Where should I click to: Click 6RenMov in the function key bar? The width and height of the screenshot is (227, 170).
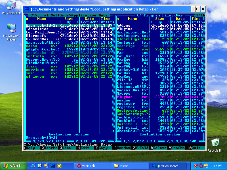pos(123,148)
